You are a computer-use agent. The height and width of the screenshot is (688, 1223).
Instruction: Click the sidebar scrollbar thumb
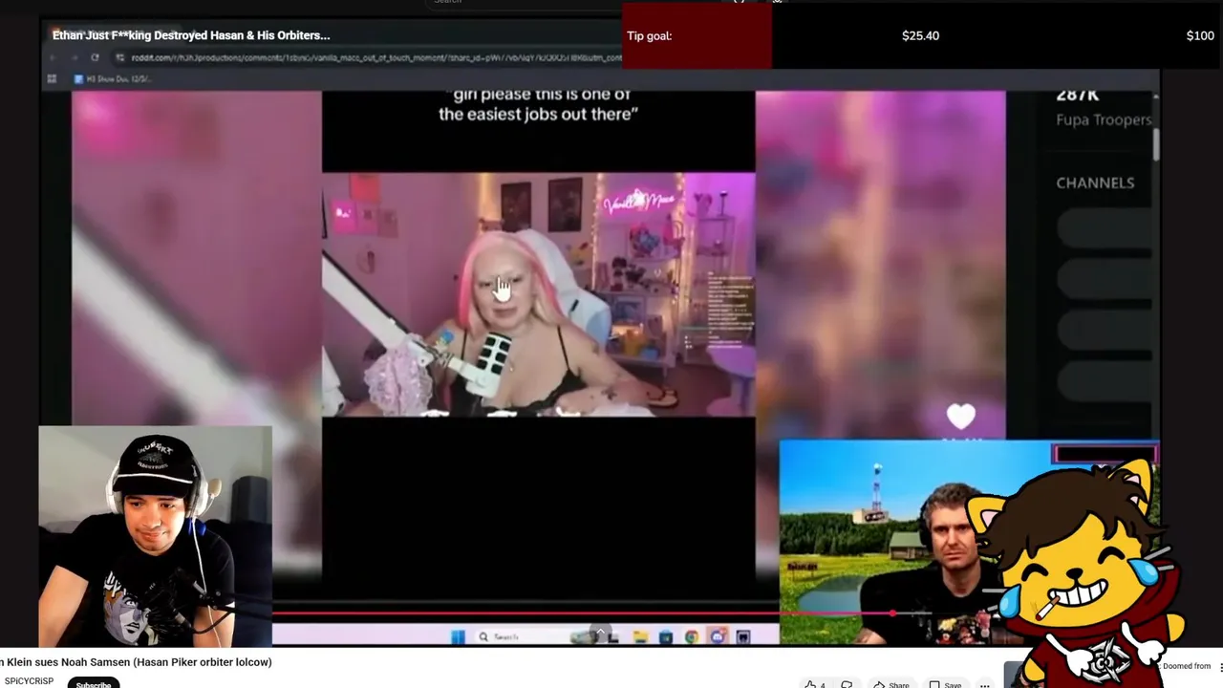point(1155,143)
